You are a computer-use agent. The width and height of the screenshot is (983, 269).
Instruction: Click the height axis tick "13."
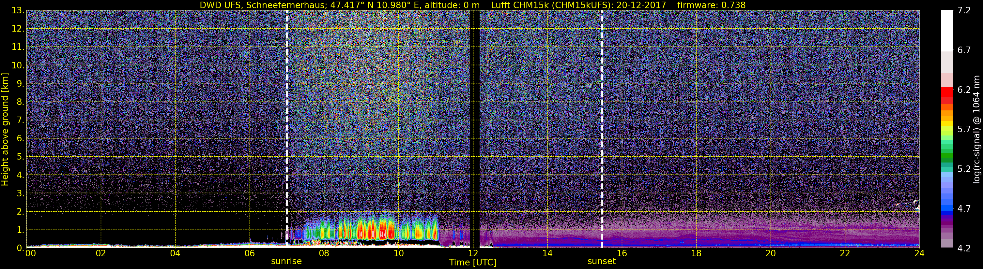click(x=18, y=11)
